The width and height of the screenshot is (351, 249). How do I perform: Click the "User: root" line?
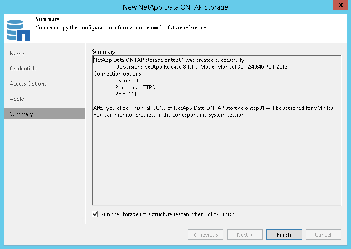[x=127, y=81]
